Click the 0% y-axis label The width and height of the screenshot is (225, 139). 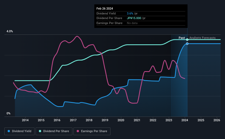tap(8, 113)
